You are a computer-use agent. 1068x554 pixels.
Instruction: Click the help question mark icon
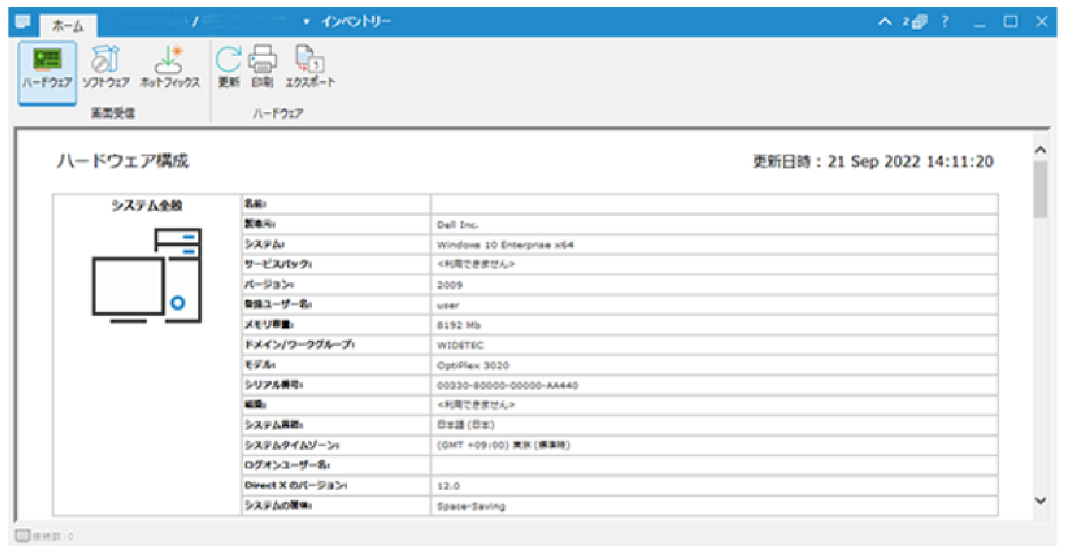(945, 21)
